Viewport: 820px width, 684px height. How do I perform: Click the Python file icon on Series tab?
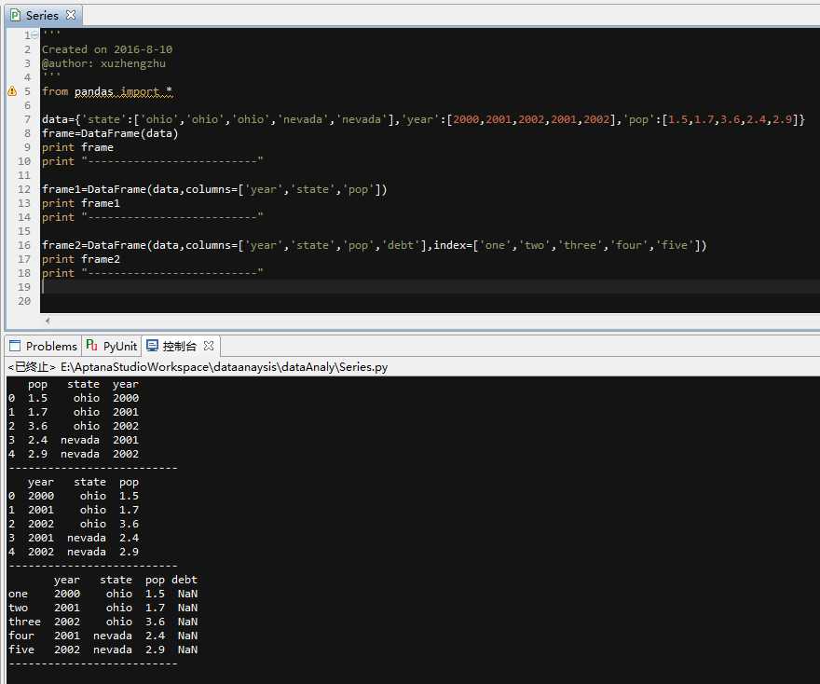pyautogui.click(x=16, y=15)
